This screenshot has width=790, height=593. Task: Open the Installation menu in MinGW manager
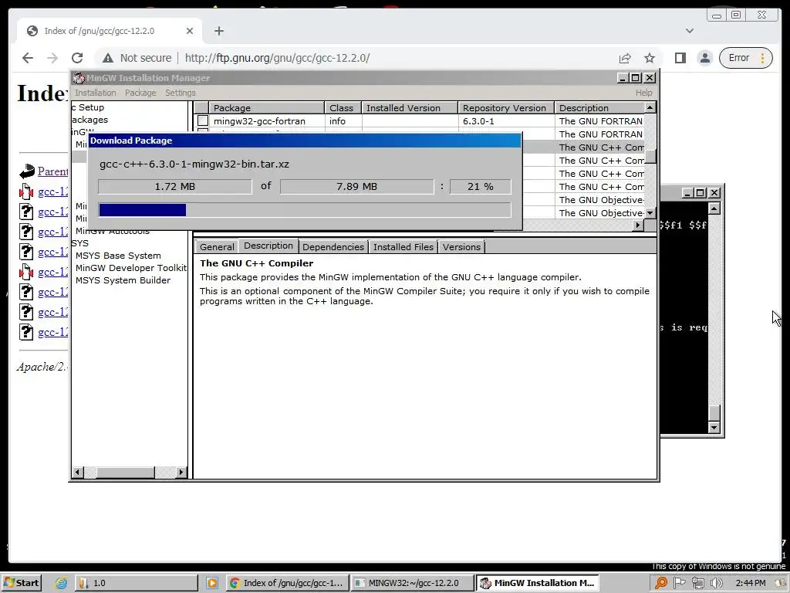pyautogui.click(x=95, y=93)
